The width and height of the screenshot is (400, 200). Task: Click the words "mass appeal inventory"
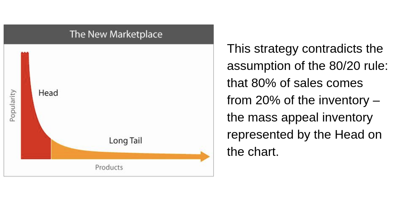click(x=309, y=118)
